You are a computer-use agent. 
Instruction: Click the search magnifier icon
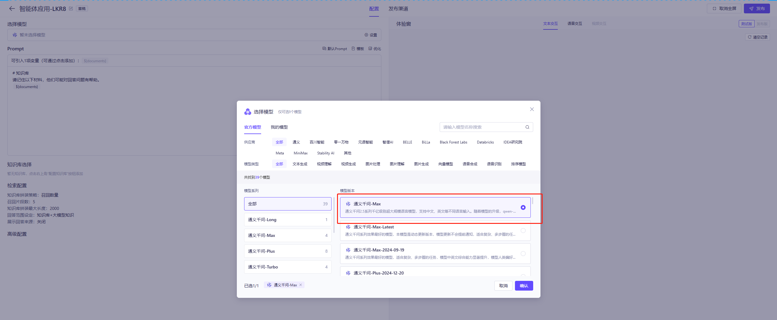(527, 127)
